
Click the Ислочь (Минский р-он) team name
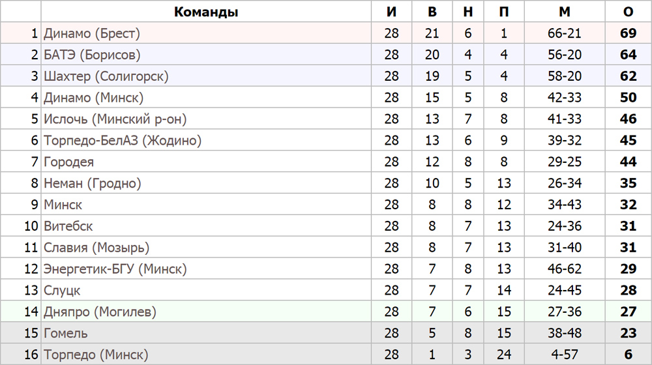pos(115,119)
